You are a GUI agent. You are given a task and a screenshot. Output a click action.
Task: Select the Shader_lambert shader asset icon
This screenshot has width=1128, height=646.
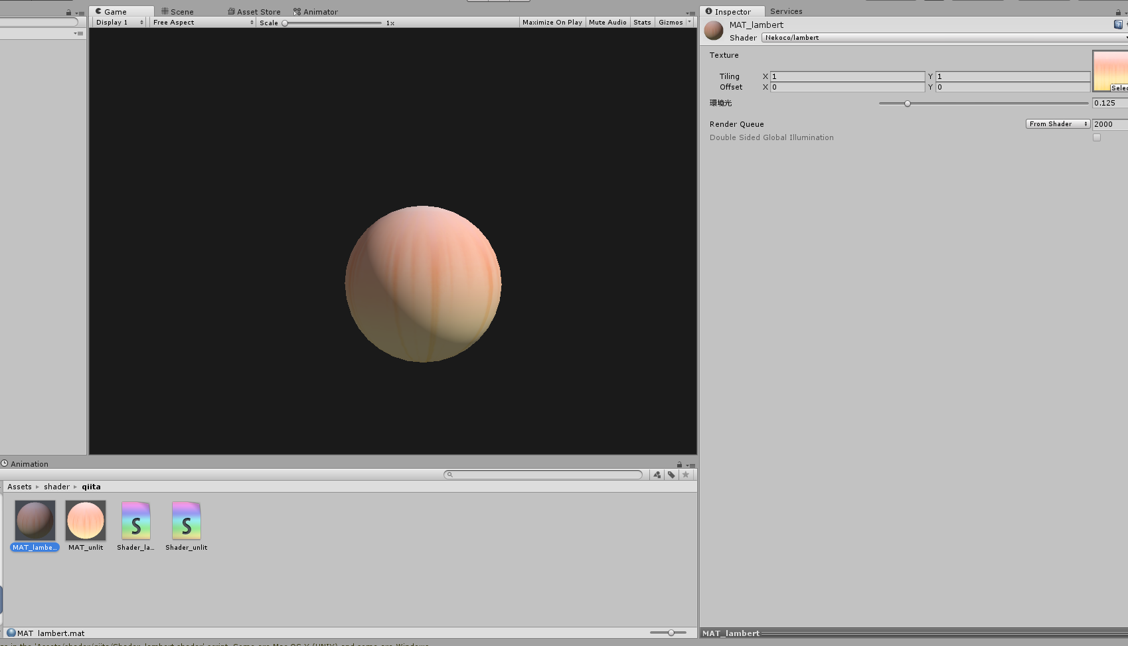(x=135, y=521)
